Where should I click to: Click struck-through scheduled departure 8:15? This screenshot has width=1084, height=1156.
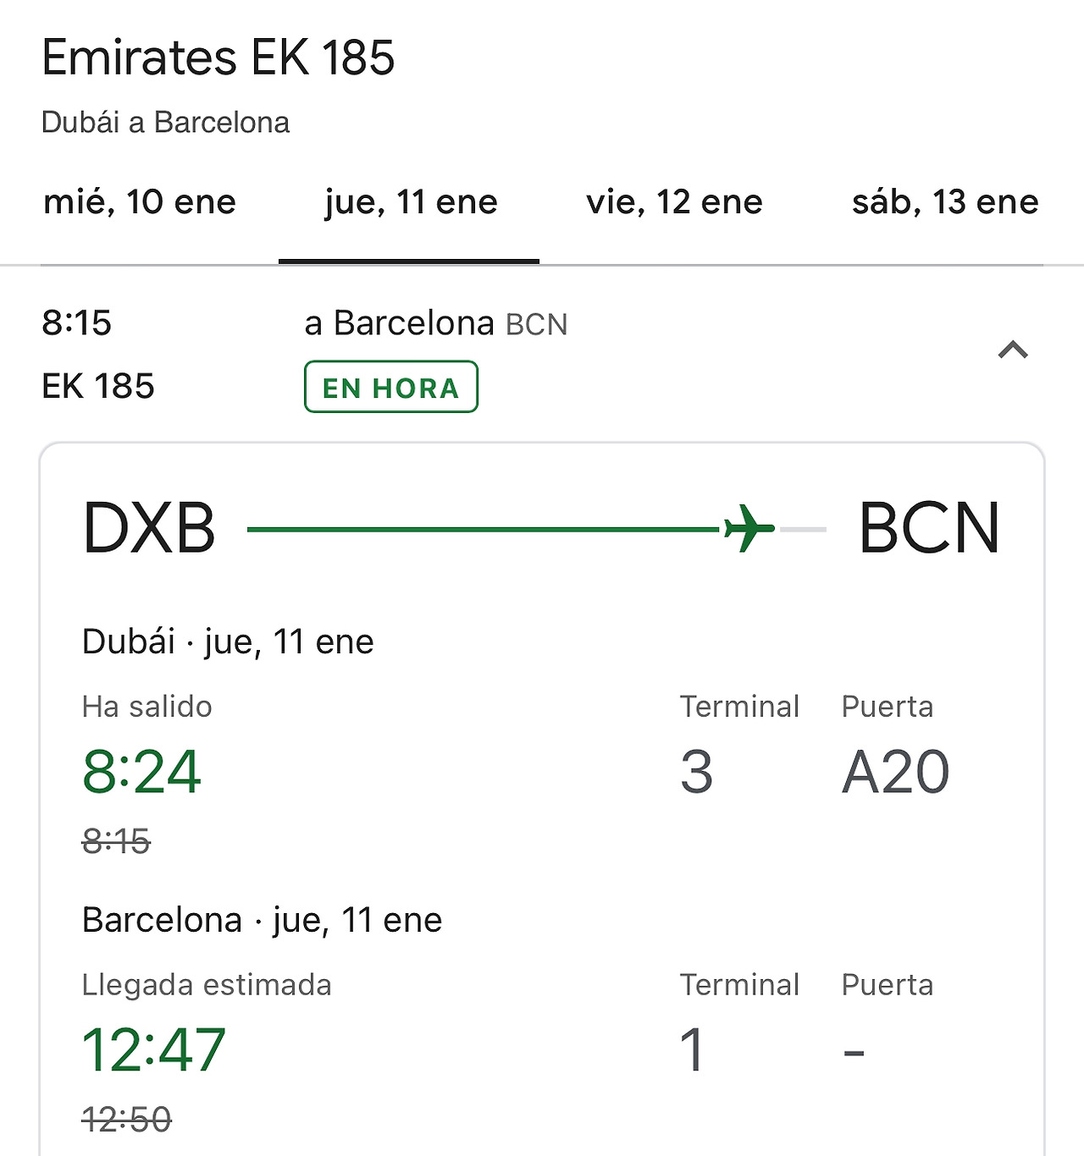point(116,841)
